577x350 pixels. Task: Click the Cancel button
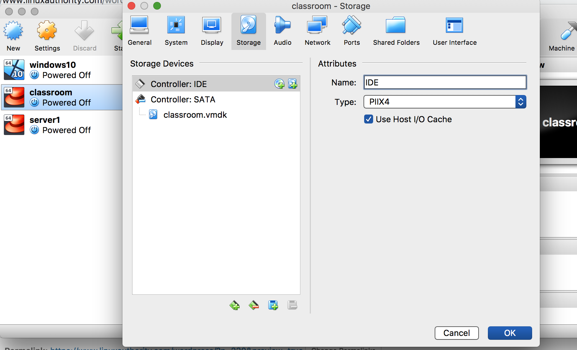(x=456, y=333)
